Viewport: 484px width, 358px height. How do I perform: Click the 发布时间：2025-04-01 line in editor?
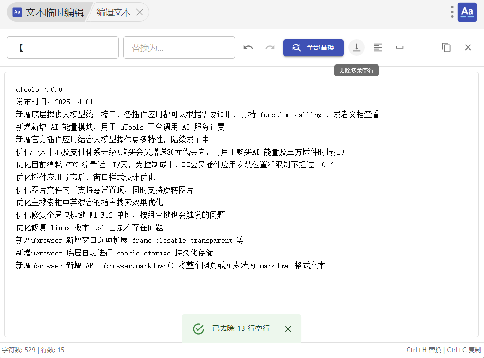pyautogui.click(x=55, y=102)
